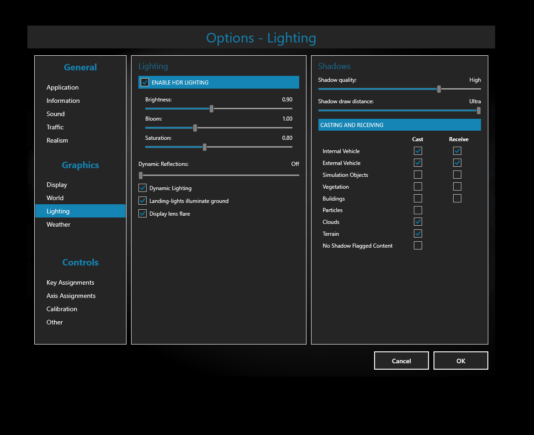Image resolution: width=534 pixels, height=435 pixels.
Task: Enable Simulation Objects Cast shadows
Action: tap(418, 175)
